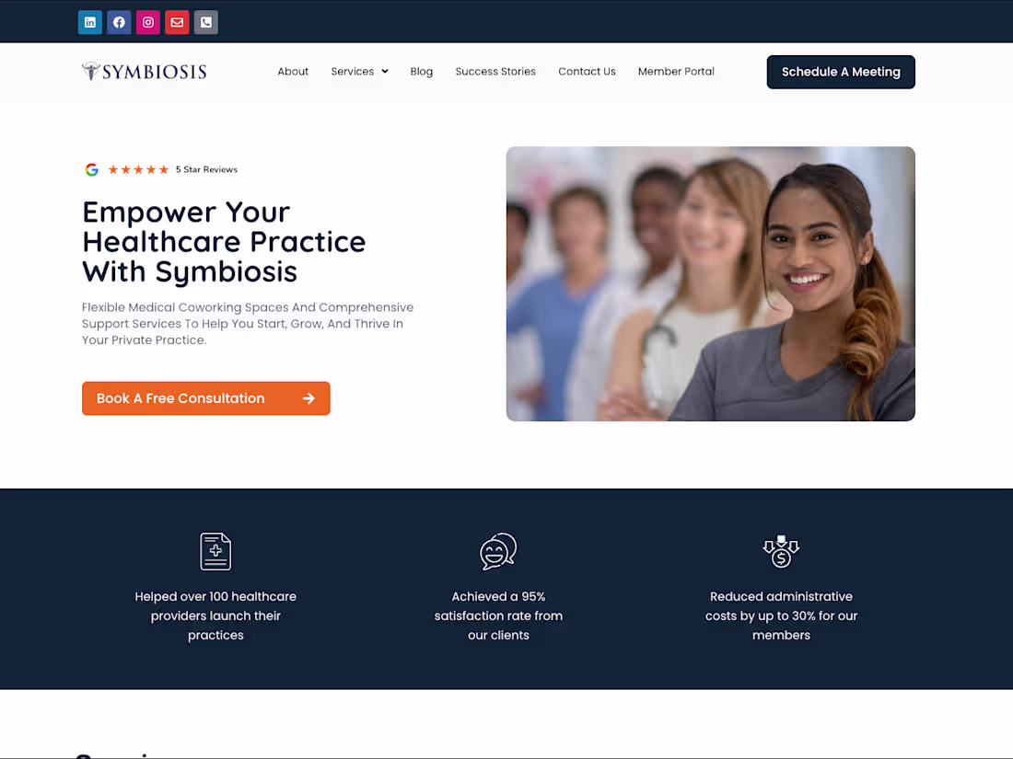Open the Contact Us page
Image resolution: width=1013 pixels, height=759 pixels.
coord(587,72)
